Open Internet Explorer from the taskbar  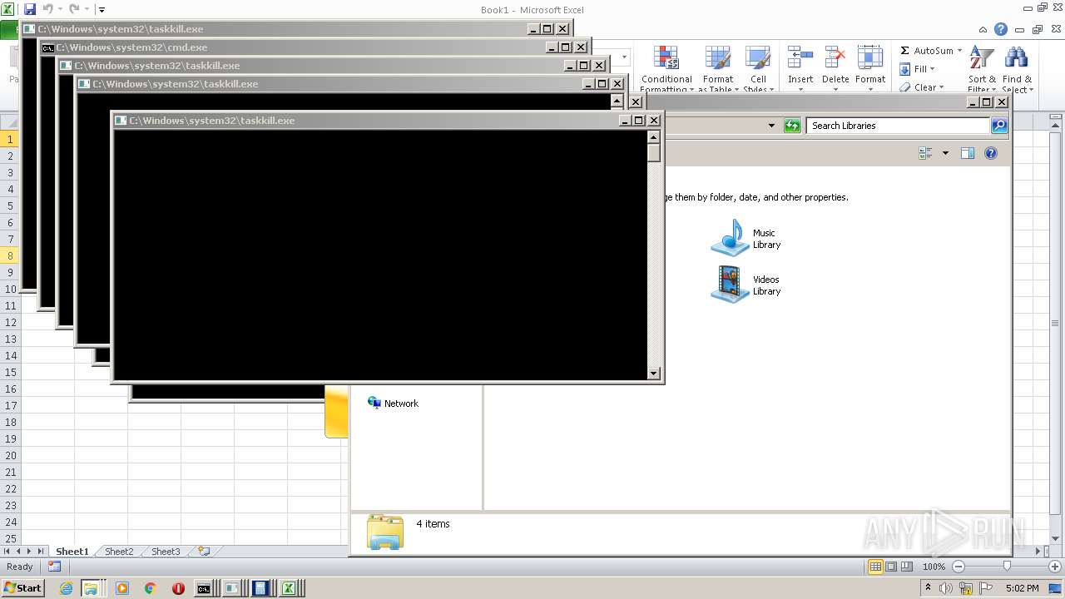pos(66,588)
